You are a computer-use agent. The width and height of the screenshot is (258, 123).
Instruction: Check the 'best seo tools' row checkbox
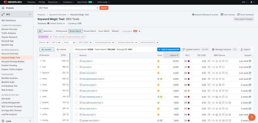pos(76,90)
